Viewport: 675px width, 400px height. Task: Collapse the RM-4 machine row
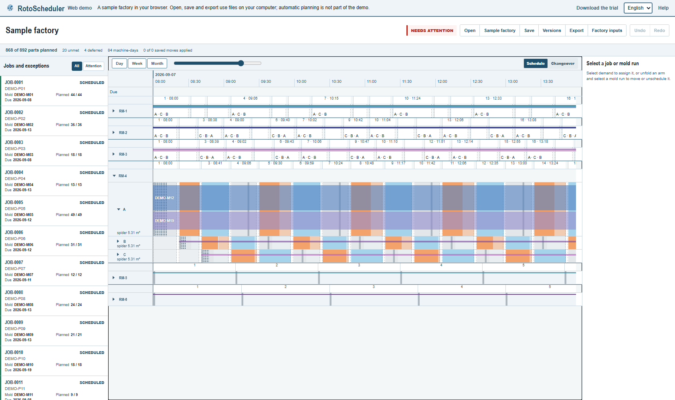(114, 176)
